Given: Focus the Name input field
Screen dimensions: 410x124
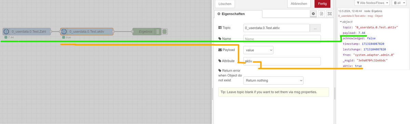Looking at the screenshot, I should tap(282, 39).
